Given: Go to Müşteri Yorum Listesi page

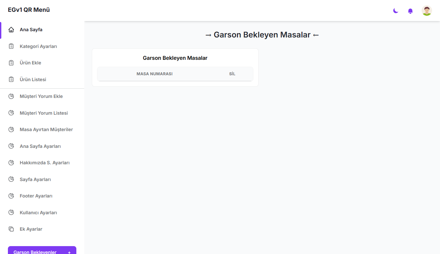Looking at the screenshot, I should (x=44, y=113).
